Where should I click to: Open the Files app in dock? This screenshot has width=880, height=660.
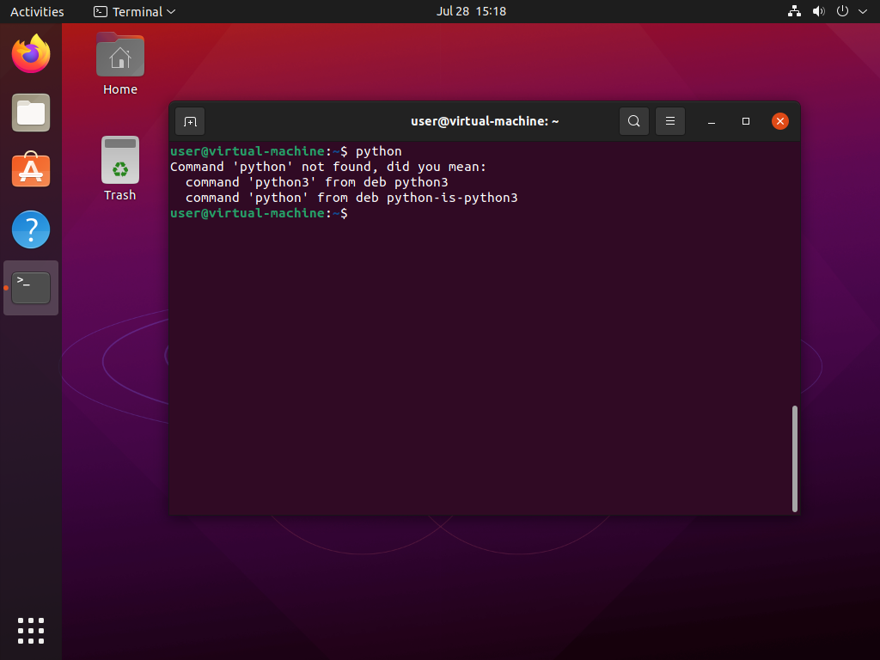[31, 113]
